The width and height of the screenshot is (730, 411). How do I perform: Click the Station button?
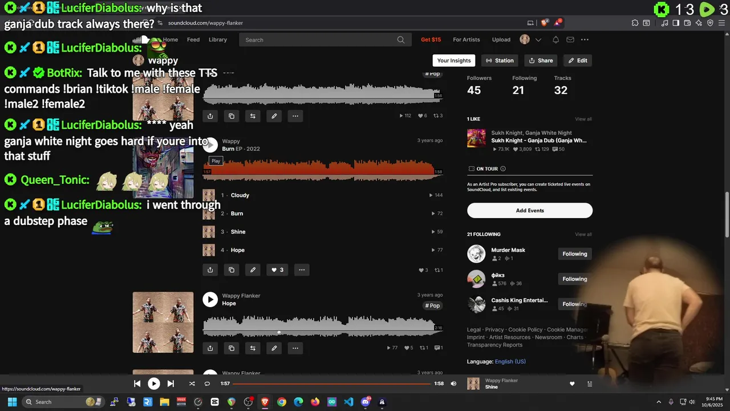pyautogui.click(x=500, y=61)
